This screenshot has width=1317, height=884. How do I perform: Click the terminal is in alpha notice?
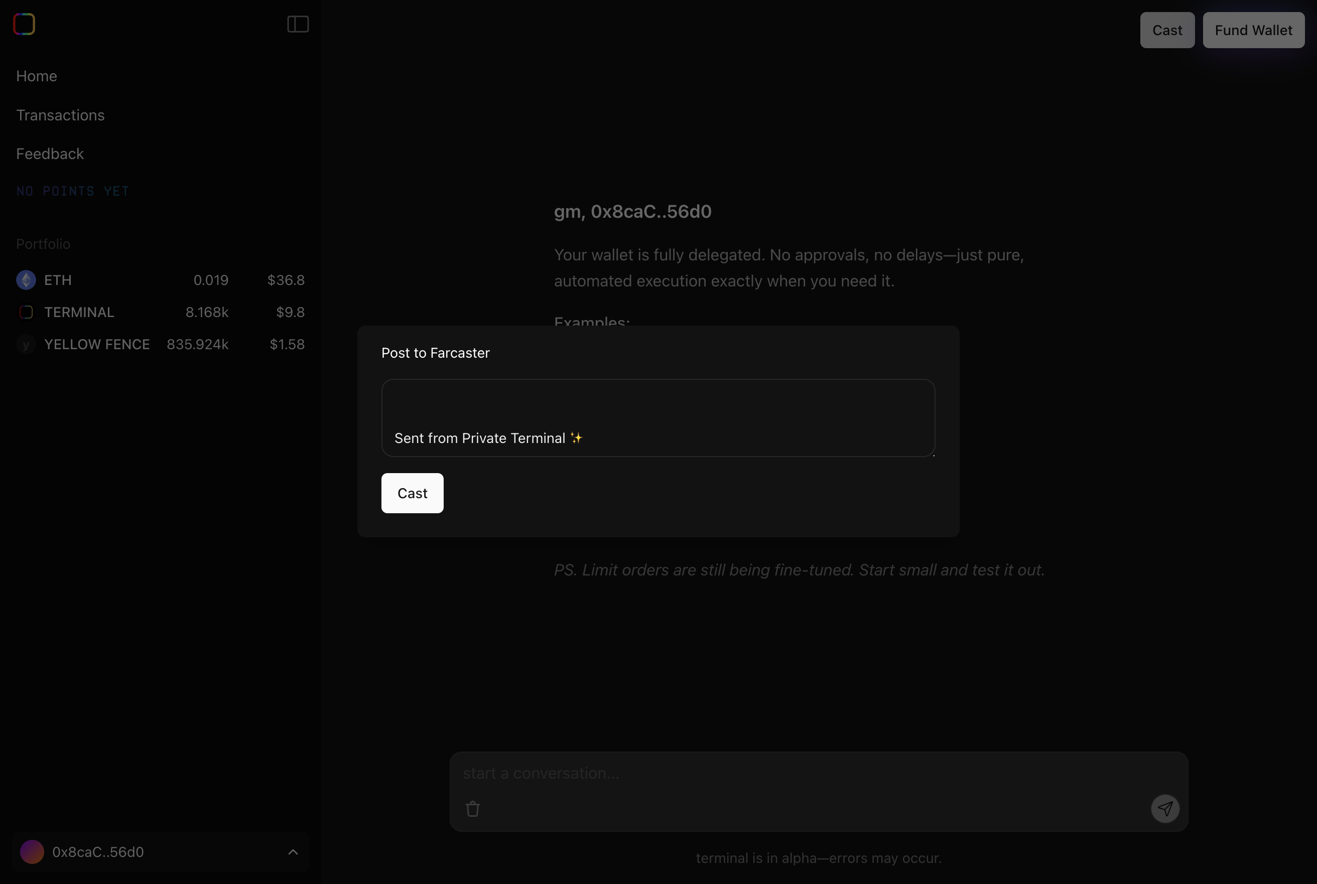819,858
